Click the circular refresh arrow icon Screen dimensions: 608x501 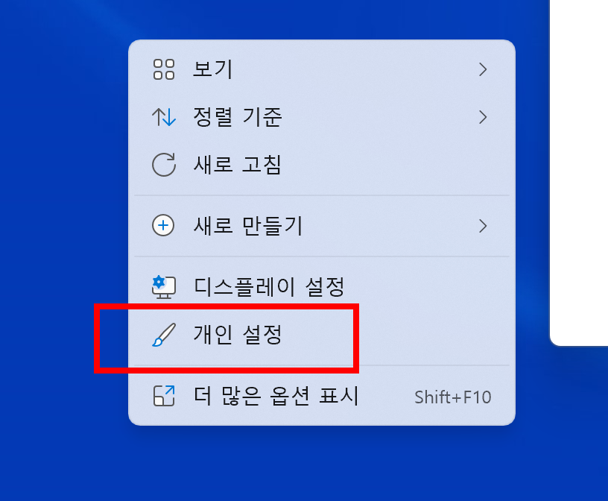pyautogui.click(x=164, y=165)
